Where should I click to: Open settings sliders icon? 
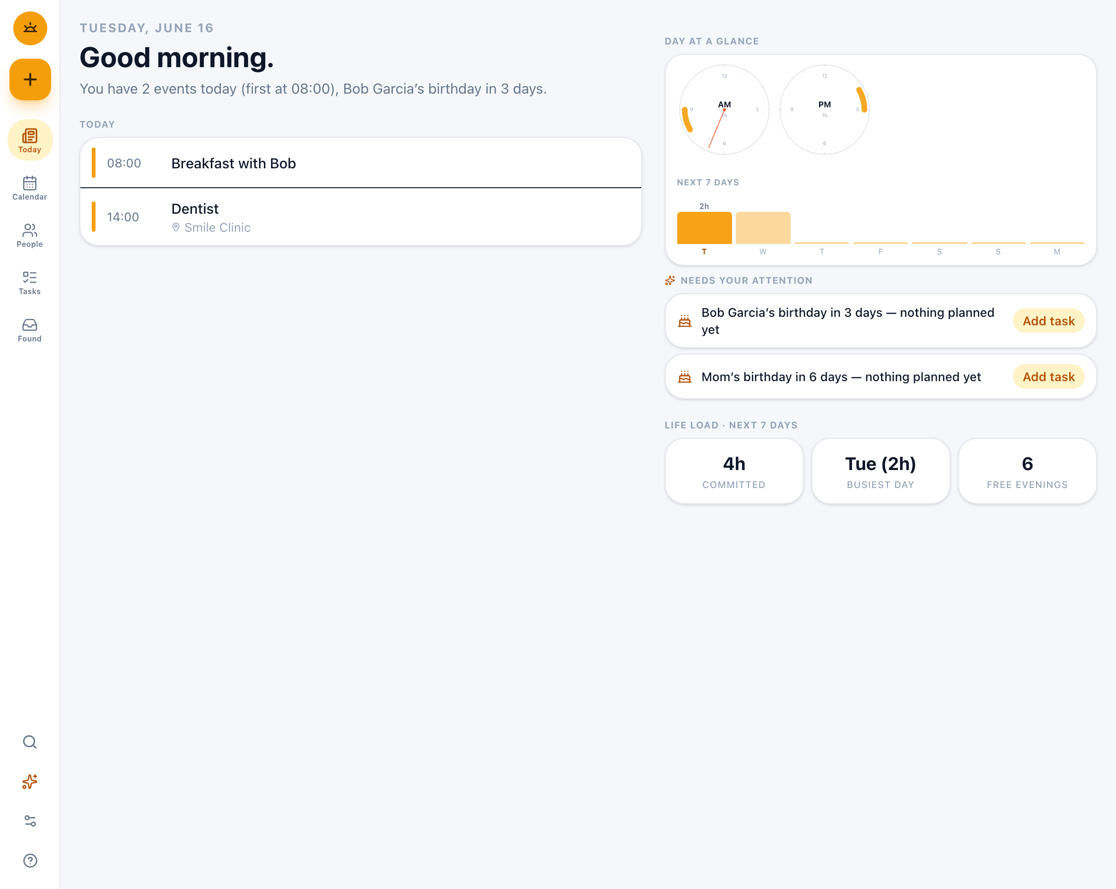30,820
